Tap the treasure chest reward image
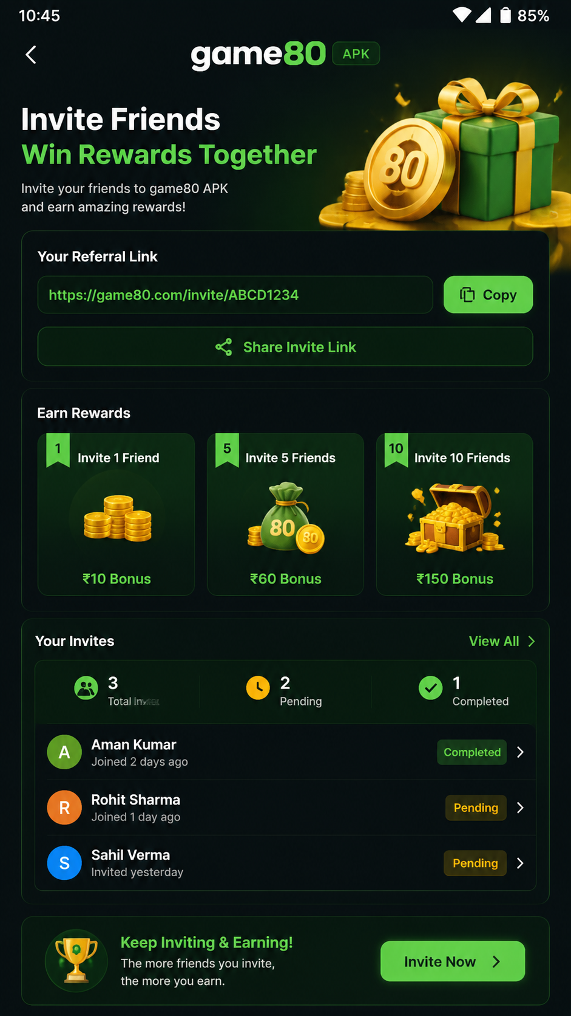Viewport: 571px width, 1016px height. tap(454, 518)
